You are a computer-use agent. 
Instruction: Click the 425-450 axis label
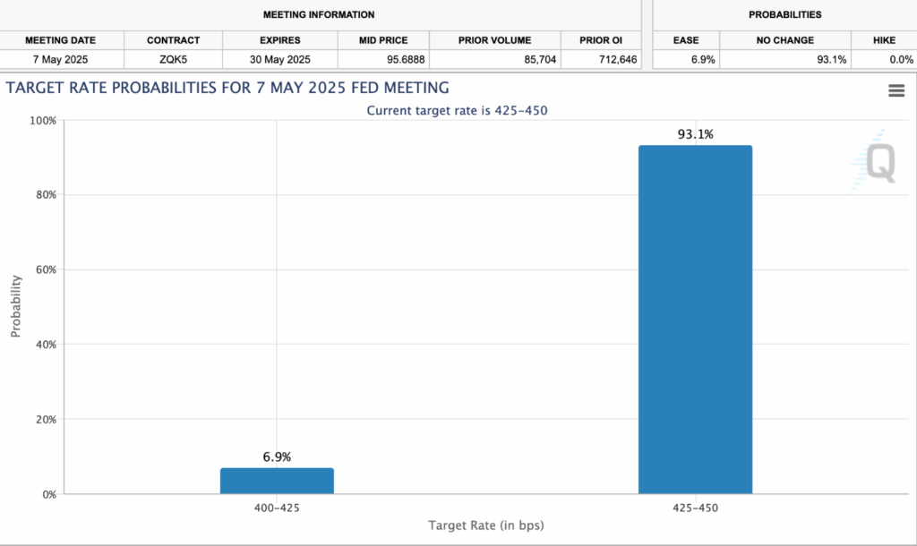(x=695, y=508)
